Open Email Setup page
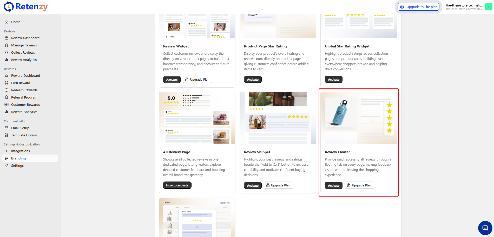The height and width of the screenshot is (237, 494). (30, 128)
